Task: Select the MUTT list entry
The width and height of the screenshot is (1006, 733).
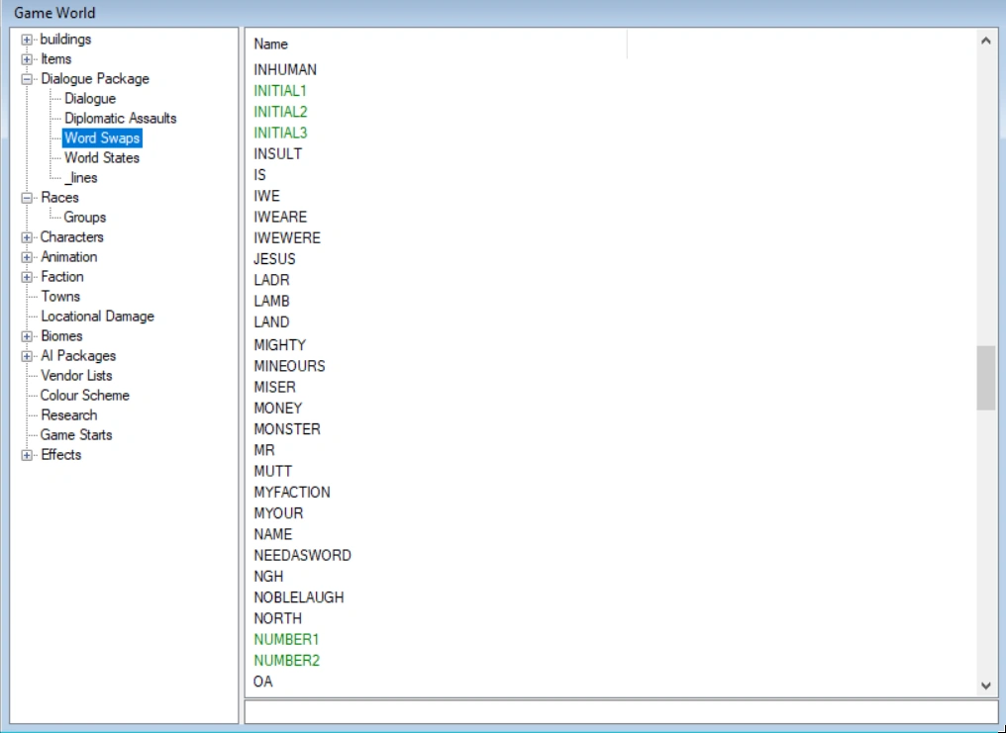Action: coord(272,472)
